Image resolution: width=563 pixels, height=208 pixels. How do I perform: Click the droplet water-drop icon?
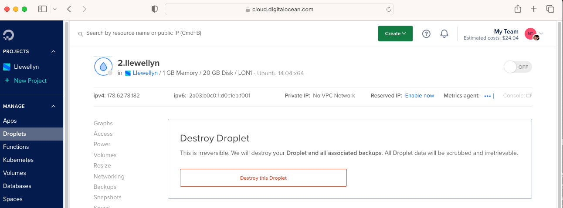point(103,67)
